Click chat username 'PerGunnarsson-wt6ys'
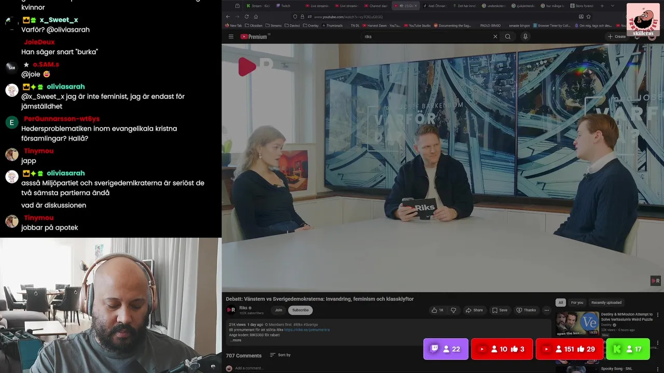 pos(62,119)
